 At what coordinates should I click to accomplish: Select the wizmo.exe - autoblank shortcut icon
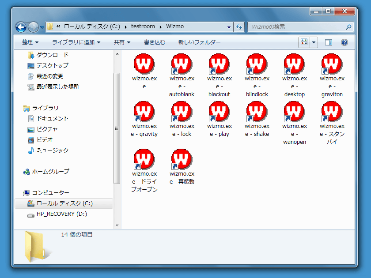pyautogui.click(x=182, y=64)
